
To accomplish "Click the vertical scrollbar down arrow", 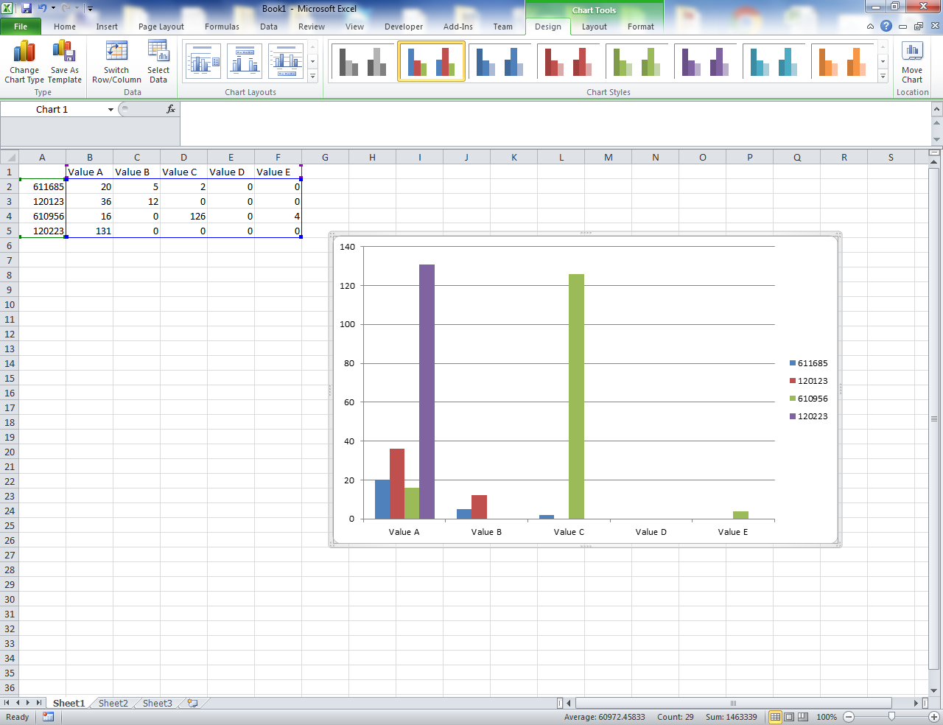I will [x=934, y=690].
